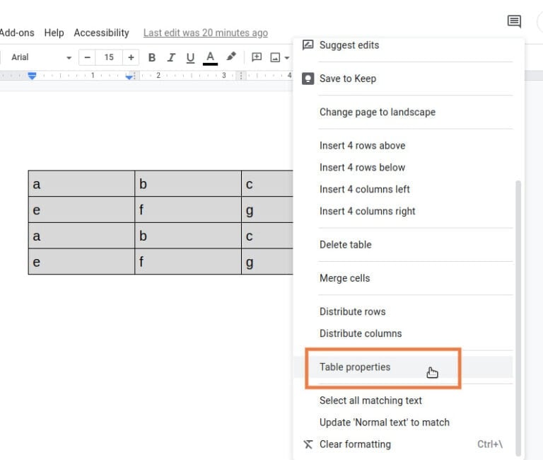Decrease font size with minus button
Screen dimensions: 543x460
[87, 57]
